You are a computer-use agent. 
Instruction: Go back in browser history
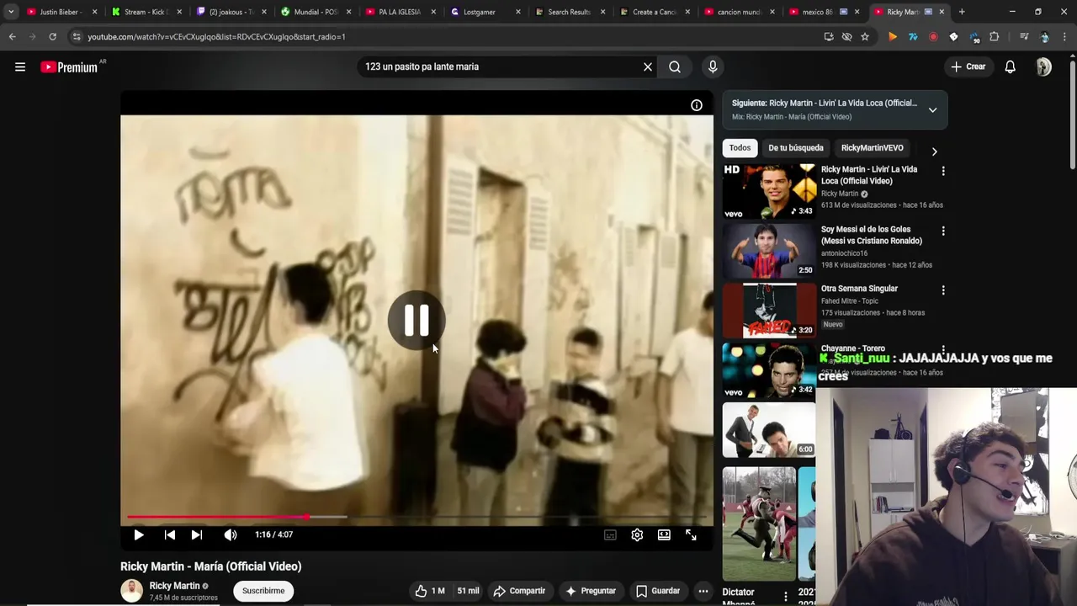tap(12, 37)
